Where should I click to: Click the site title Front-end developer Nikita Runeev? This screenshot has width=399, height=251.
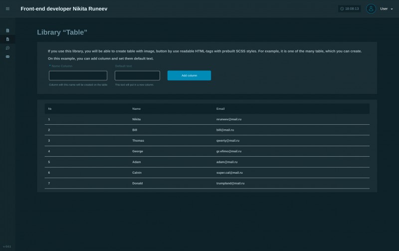[64, 8]
